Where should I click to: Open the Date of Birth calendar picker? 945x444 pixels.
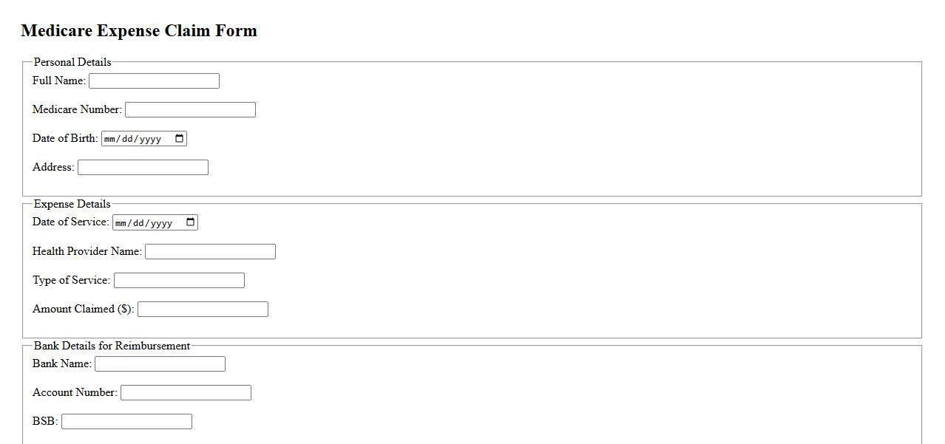pos(180,139)
